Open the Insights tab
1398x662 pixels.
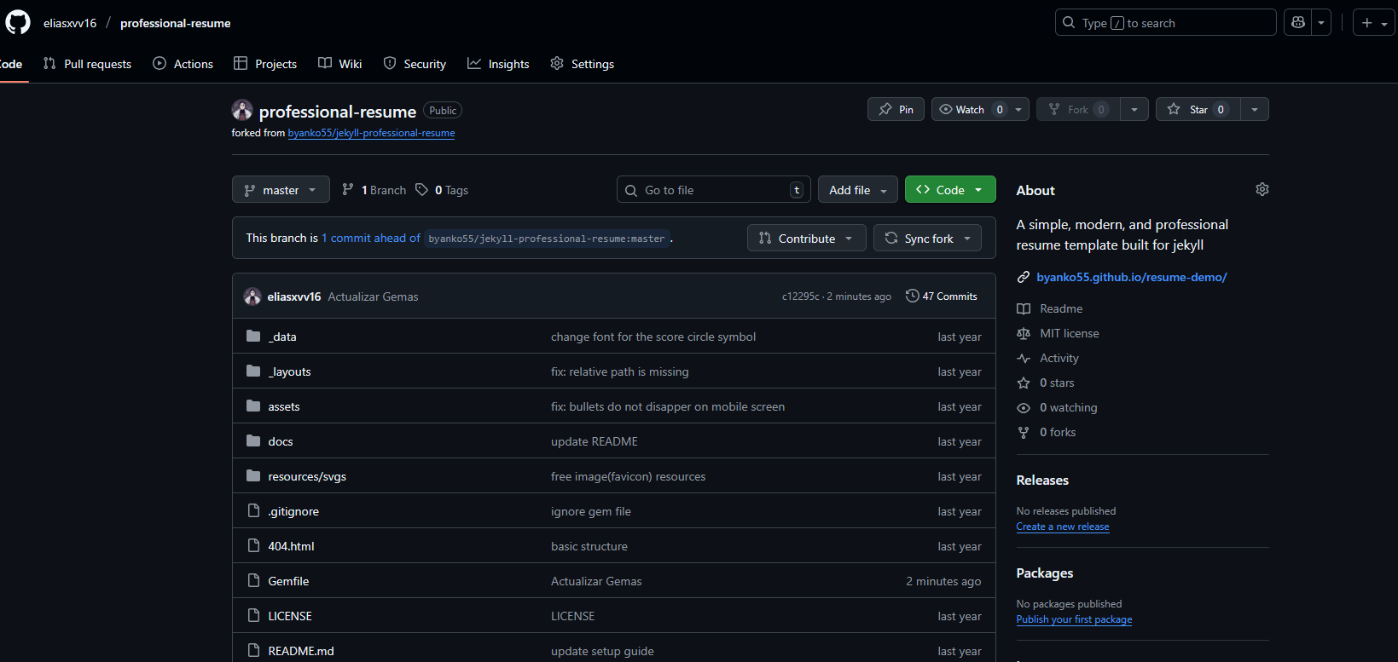pos(499,64)
